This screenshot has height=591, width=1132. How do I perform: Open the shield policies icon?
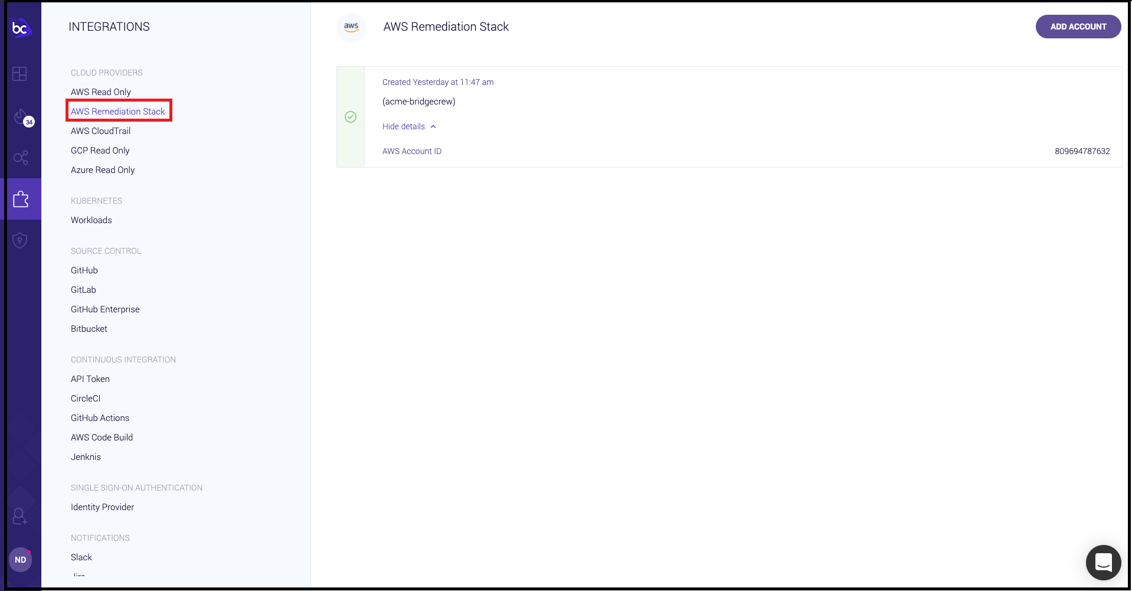[20, 240]
